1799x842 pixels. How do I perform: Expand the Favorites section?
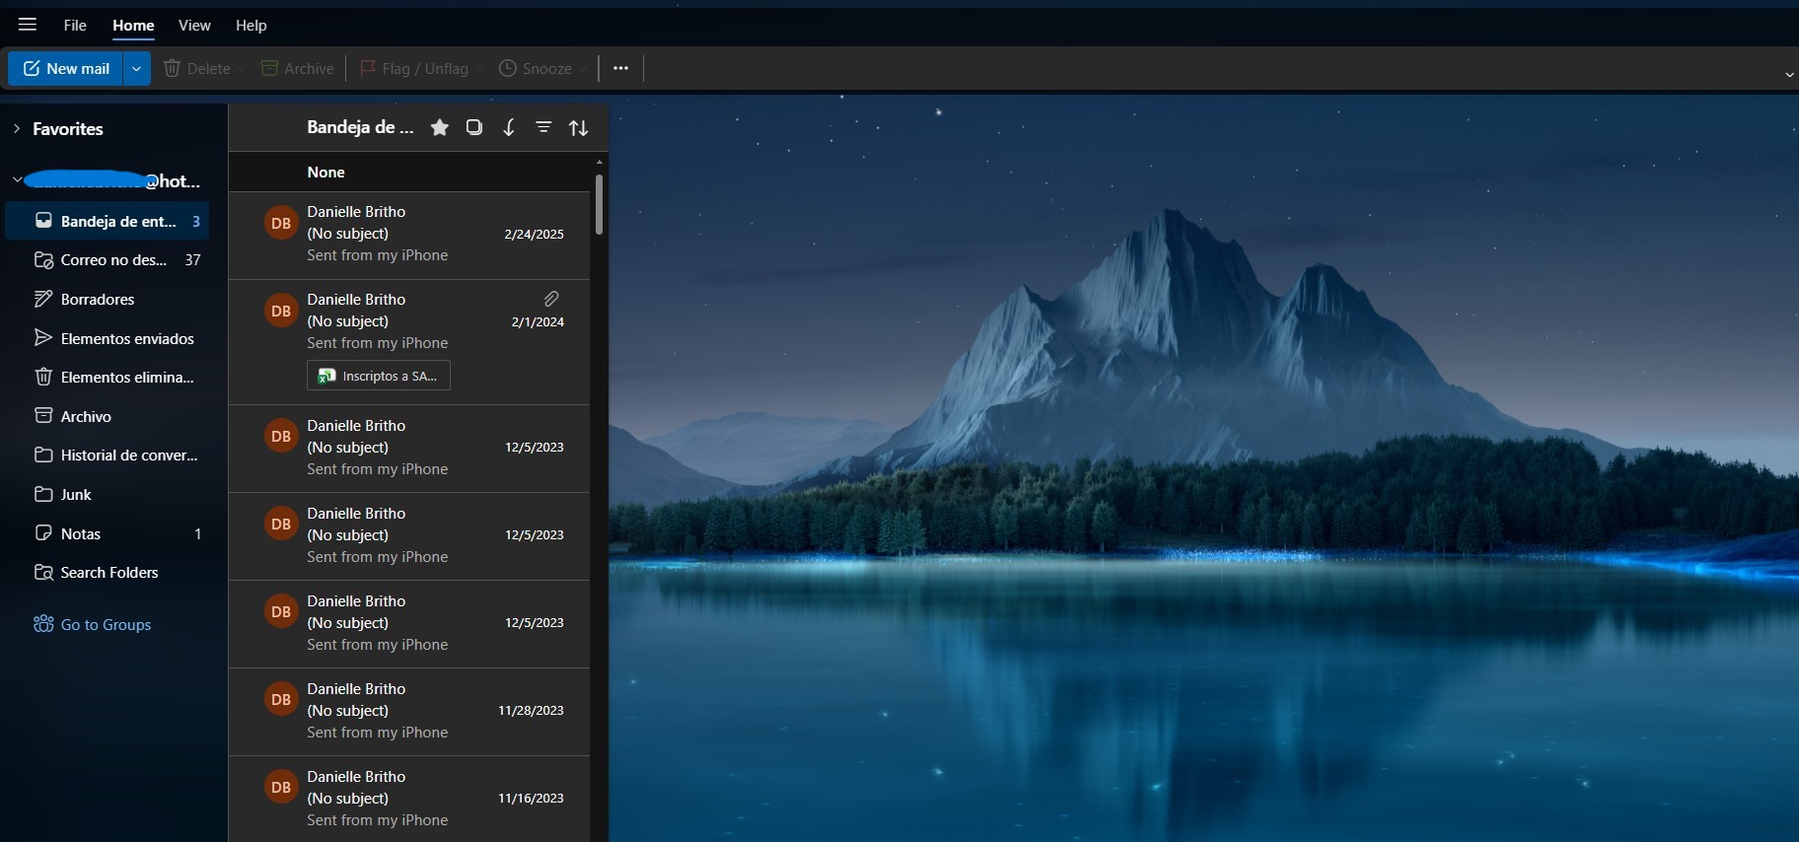(17, 128)
